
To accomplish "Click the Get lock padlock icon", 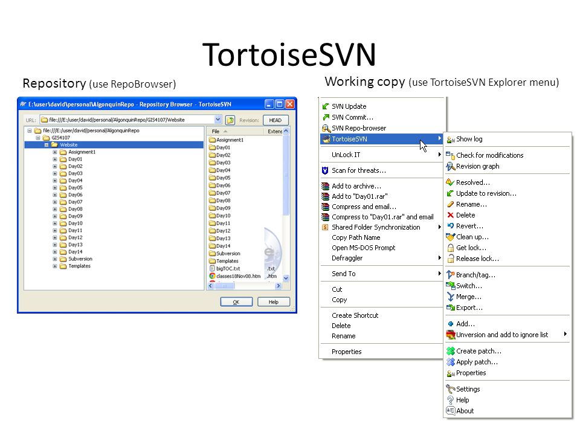I will [x=450, y=248].
